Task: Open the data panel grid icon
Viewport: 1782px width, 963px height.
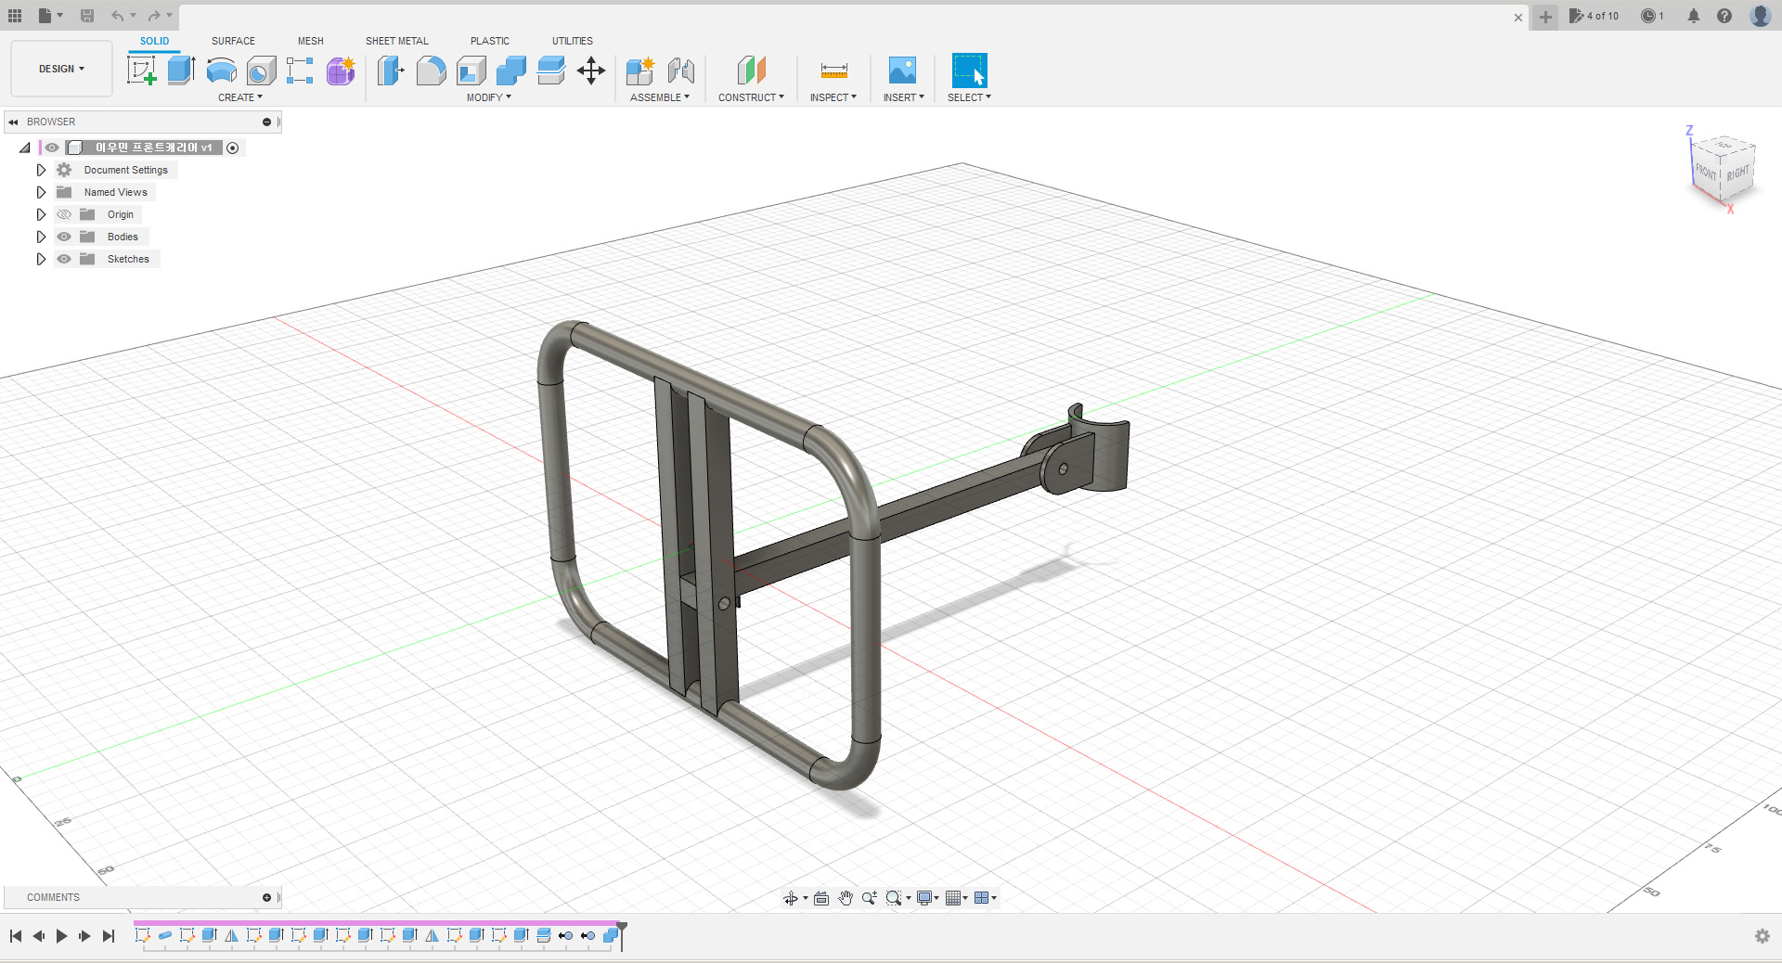Action: click(15, 16)
